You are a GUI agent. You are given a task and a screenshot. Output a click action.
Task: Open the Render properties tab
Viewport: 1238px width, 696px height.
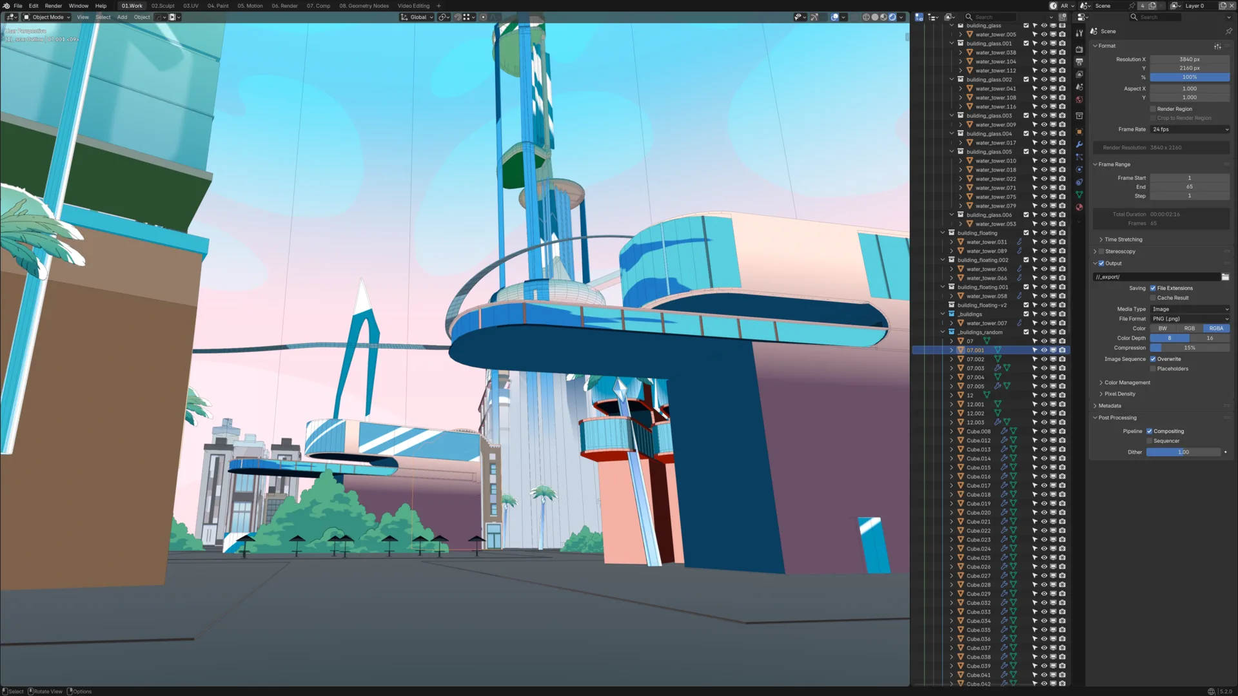point(1079,49)
